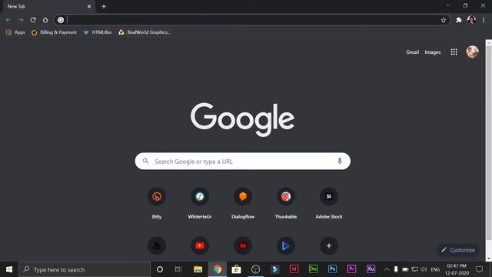Open the Extensions puzzle icon

(x=459, y=20)
